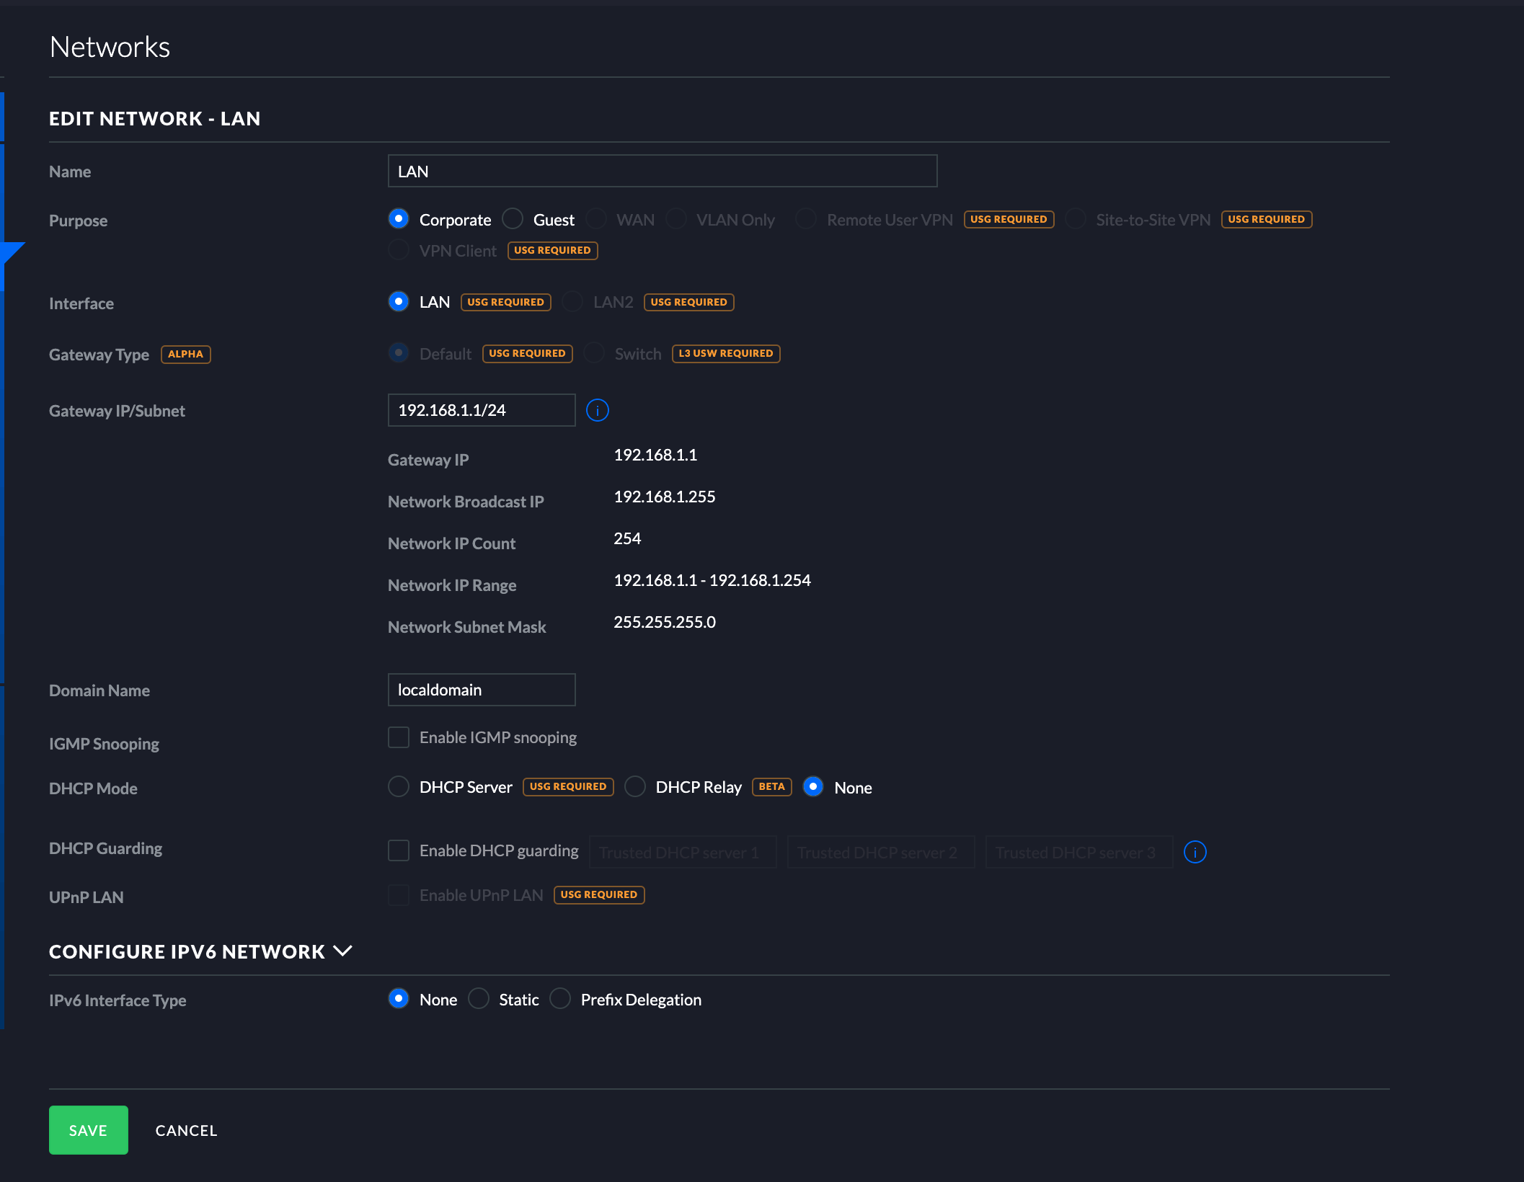
Task: Enable DHCP guarding checkbox
Action: [399, 850]
